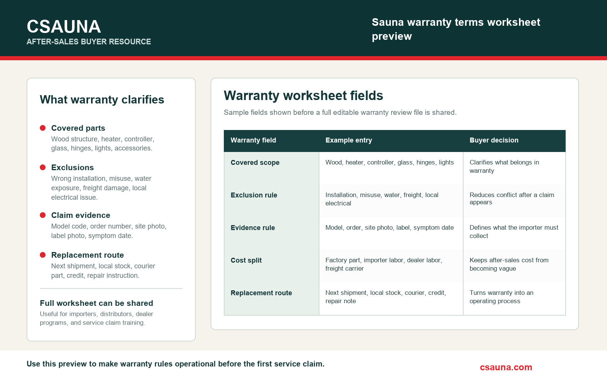Select the 'Evidence rule' table row label
This screenshot has height=379, width=607.
(253, 228)
